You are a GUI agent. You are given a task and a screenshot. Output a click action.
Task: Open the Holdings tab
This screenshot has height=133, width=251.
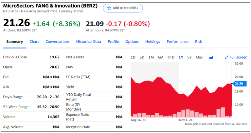point(152,42)
